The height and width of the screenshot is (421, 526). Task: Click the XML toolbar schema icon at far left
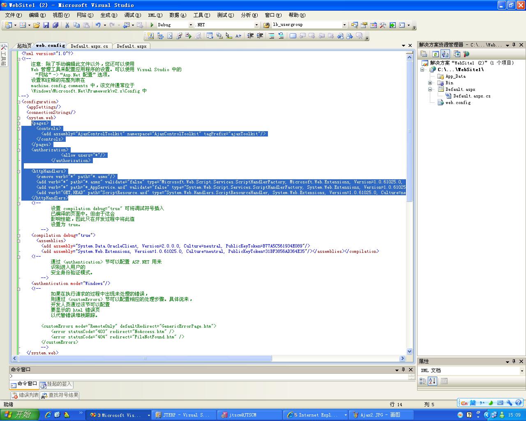[150, 36]
